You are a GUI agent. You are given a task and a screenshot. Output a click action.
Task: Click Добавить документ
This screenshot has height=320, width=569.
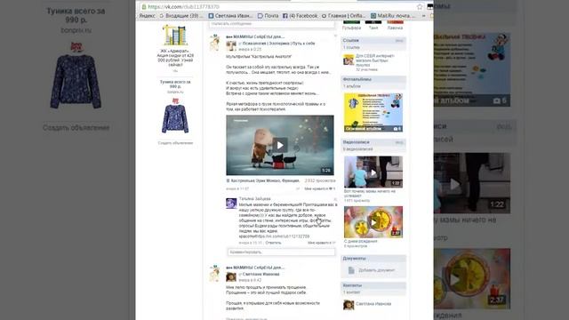(376, 270)
